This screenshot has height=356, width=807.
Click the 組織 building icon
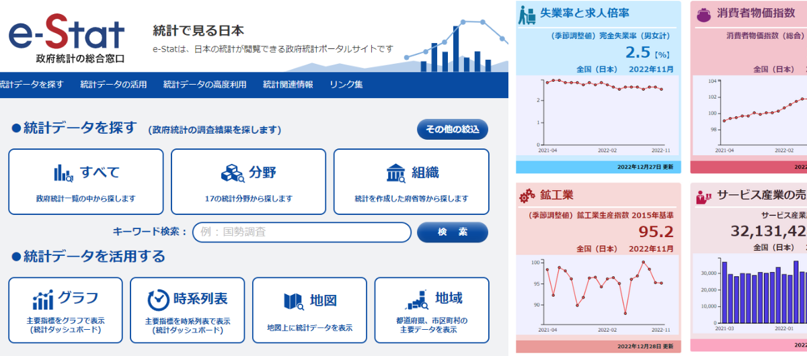pos(396,173)
